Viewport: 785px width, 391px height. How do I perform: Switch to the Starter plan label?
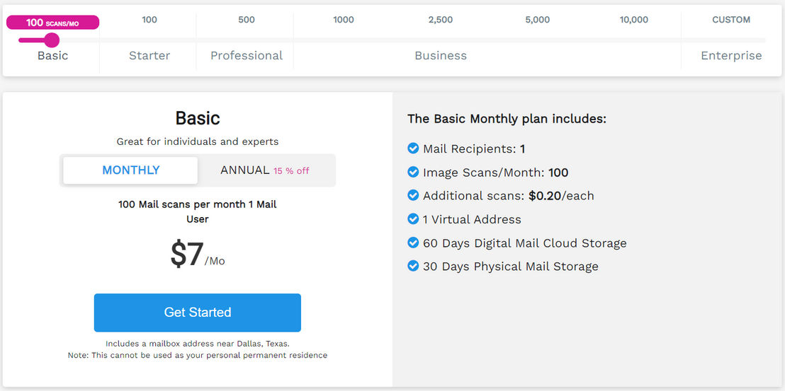149,55
